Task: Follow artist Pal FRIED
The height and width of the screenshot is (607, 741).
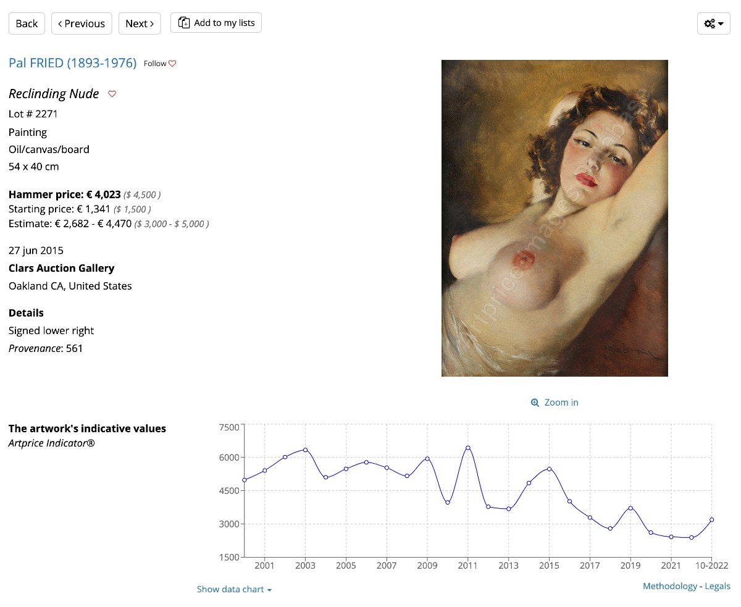Action: [160, 64]
